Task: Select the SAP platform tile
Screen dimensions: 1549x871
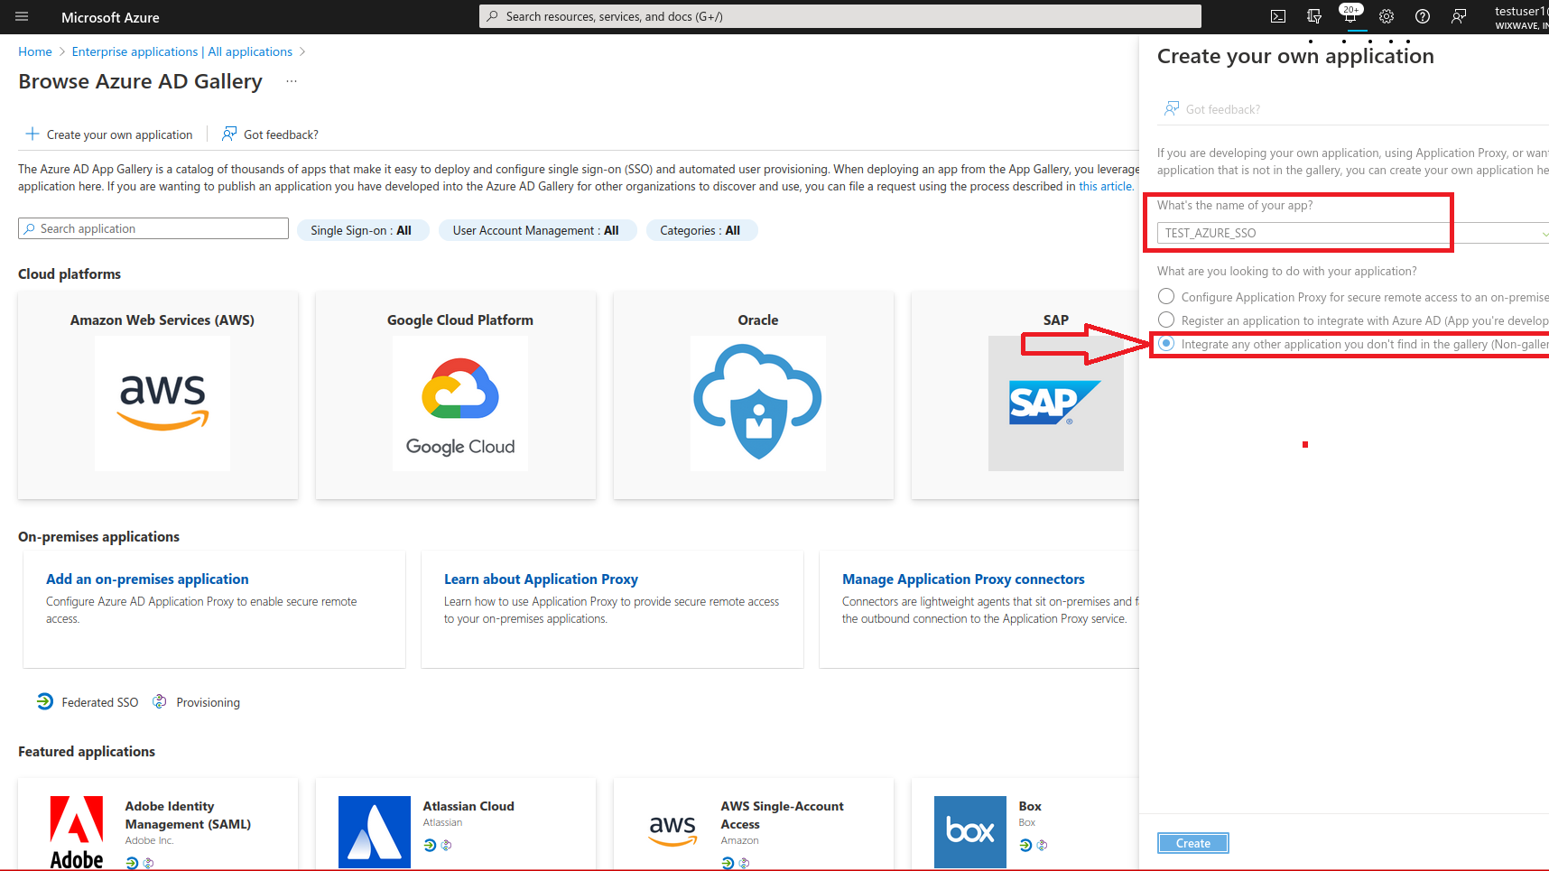Action: [1025, 395]
